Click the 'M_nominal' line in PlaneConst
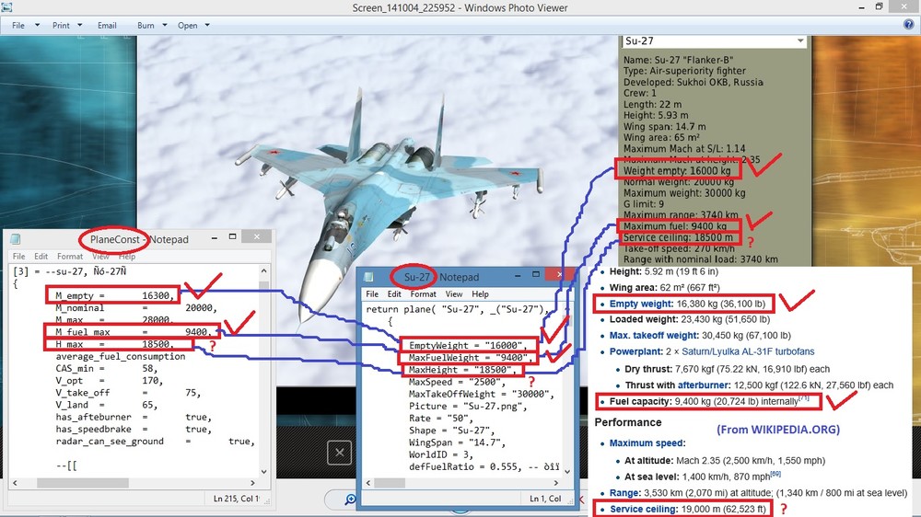 (136, 308)
